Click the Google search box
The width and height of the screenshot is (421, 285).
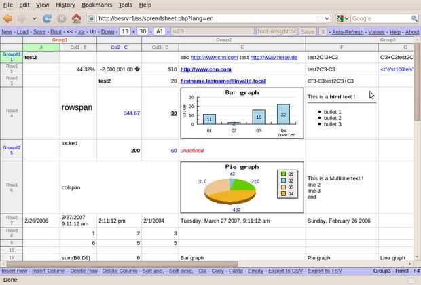380,18
